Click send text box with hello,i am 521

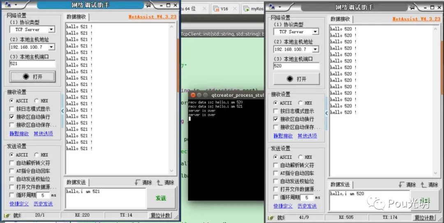106,198
